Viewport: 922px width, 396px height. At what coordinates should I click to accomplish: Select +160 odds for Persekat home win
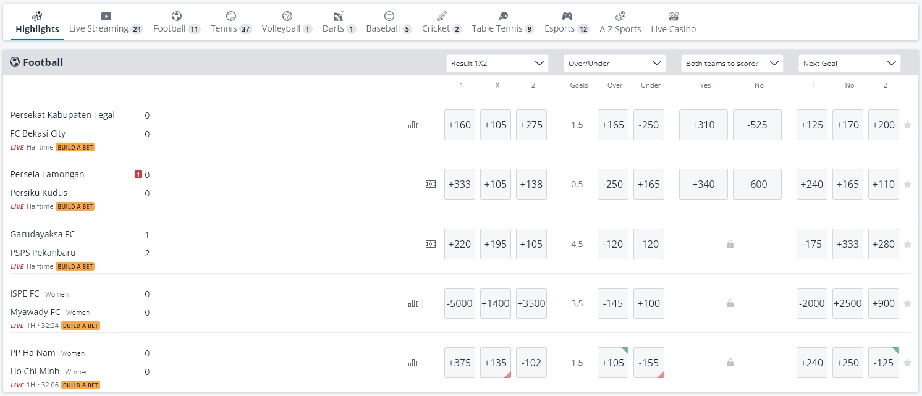459,125
